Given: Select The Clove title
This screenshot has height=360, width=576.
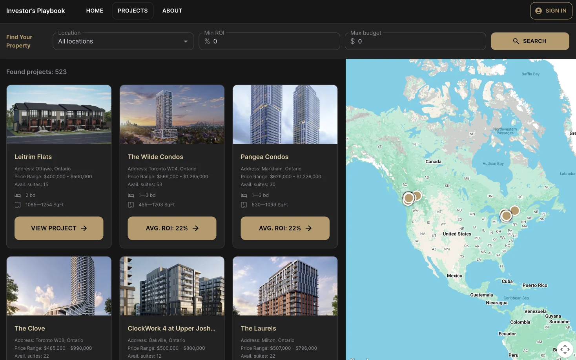Looking at the screenshot, I should point(30,328).
